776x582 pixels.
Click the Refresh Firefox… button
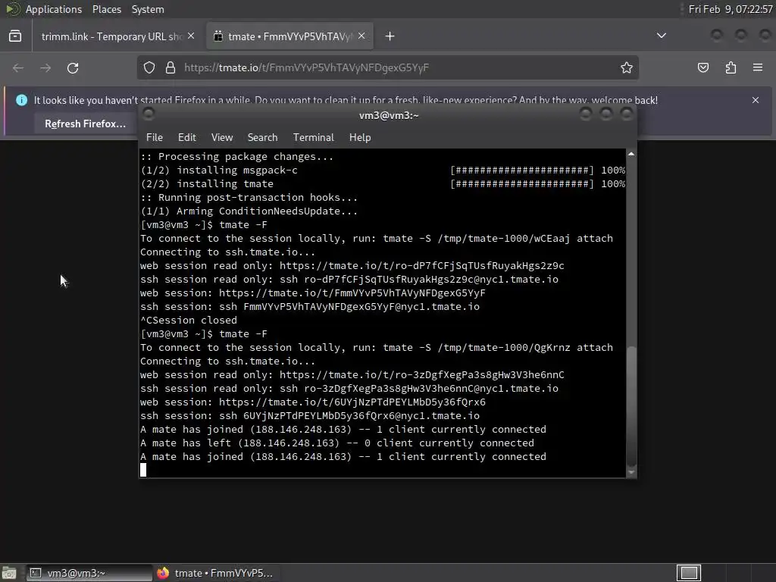pyautogui.click(x=85, y=124)
